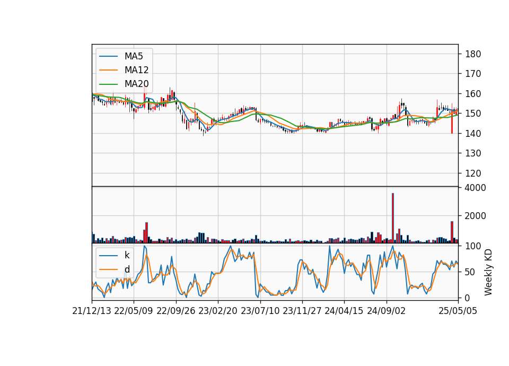The height and width of the screenshot is (366, 509).
Task: Click the tallest volume bar near 4000
Action: click(393, 218)
